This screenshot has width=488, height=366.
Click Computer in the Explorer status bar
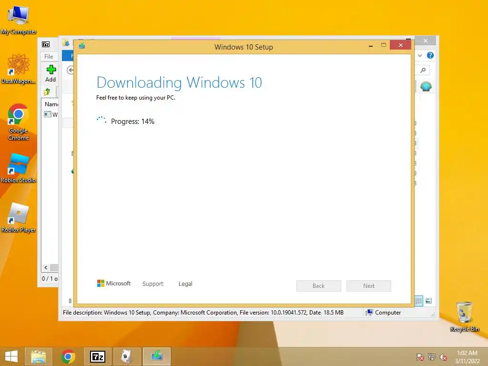click(384, 313)
